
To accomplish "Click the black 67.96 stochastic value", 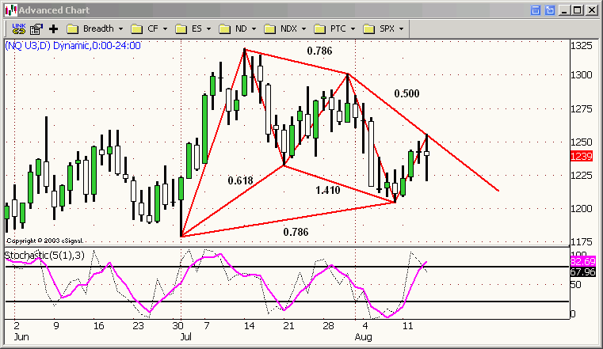I will pyautogui.click(x=582, y=272).
